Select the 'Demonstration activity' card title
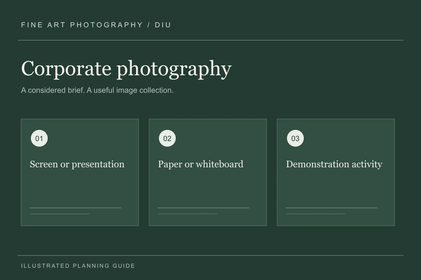 click(x=334, y=164)
